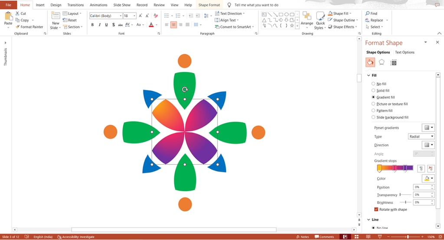444x240 pixels.
Task: Align text left icon
Action: pos(166,25)
